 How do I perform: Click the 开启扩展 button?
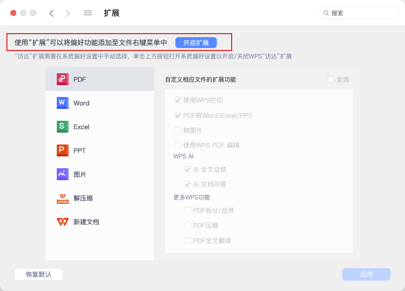point(196,43)
